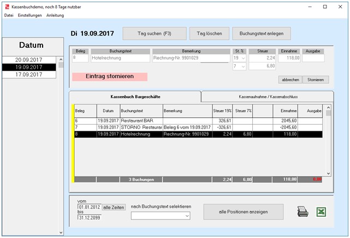Open the Einstellungen menu
350x238 pixels.
coord(30,15)
